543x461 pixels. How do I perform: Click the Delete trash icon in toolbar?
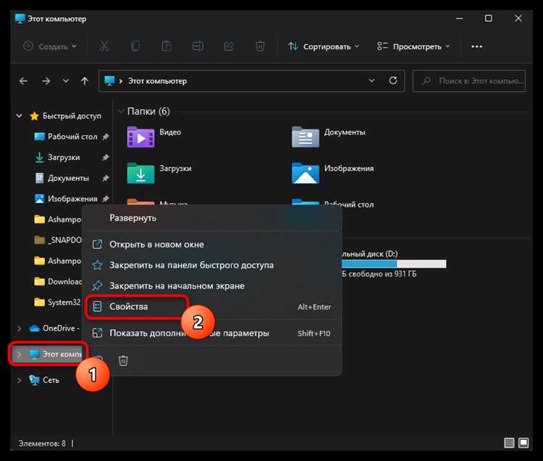pyautogui.click(x=260, y=46)
